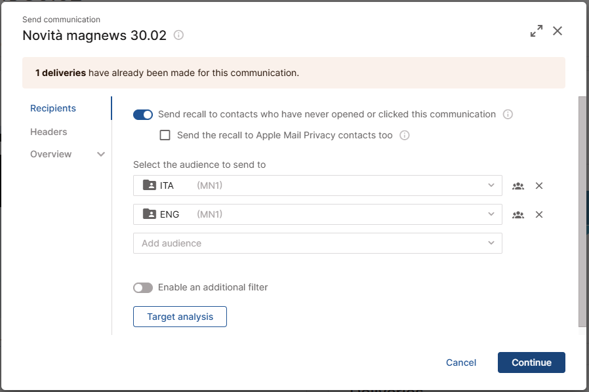
Task: Remove the ITA audience
Action: tap(539, 186)
